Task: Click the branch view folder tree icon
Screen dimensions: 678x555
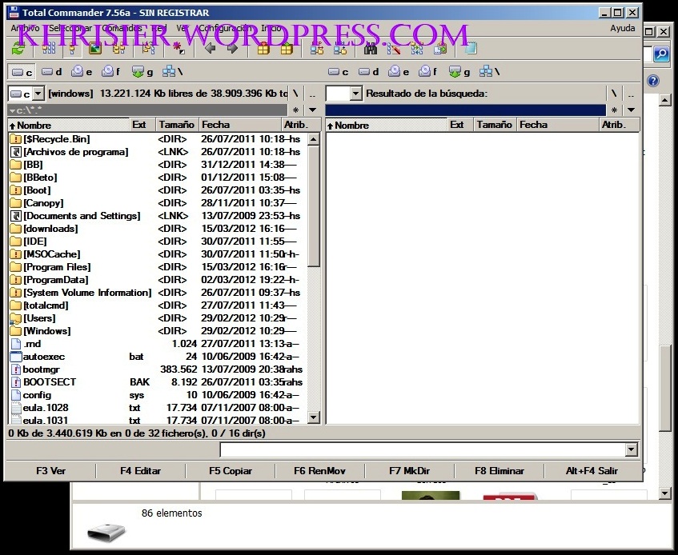Action: tap(148, 49)
